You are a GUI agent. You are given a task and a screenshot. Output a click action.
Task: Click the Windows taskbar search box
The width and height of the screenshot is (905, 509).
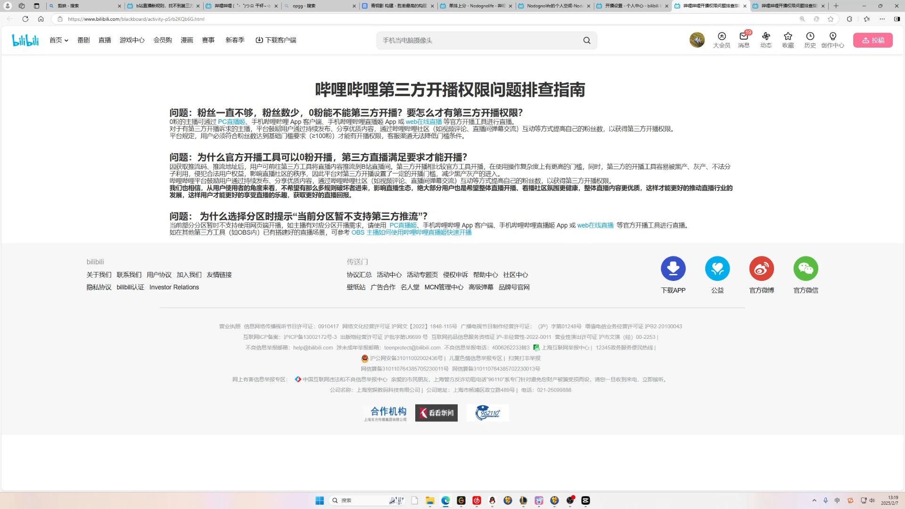coord(367,501)
